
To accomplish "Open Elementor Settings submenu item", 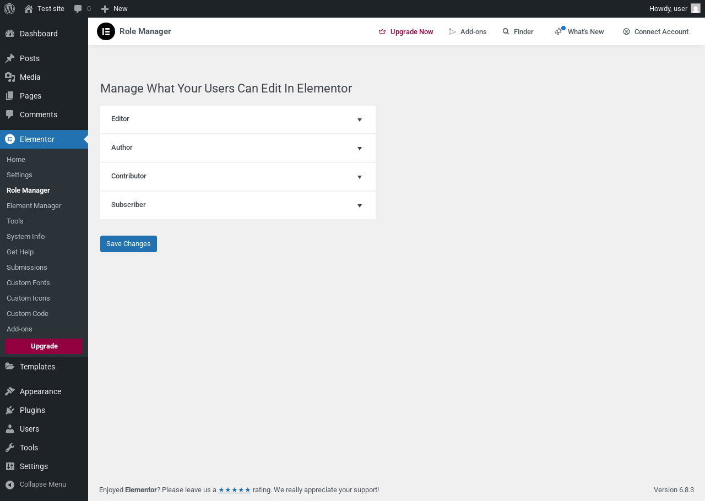I will (19, 175).
